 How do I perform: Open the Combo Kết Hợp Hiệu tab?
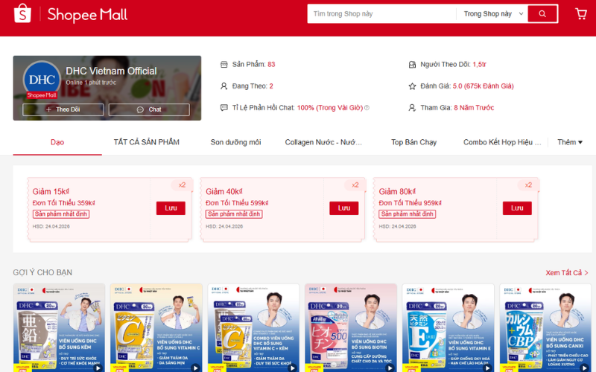pyautogui.click(x=502, y=142)
